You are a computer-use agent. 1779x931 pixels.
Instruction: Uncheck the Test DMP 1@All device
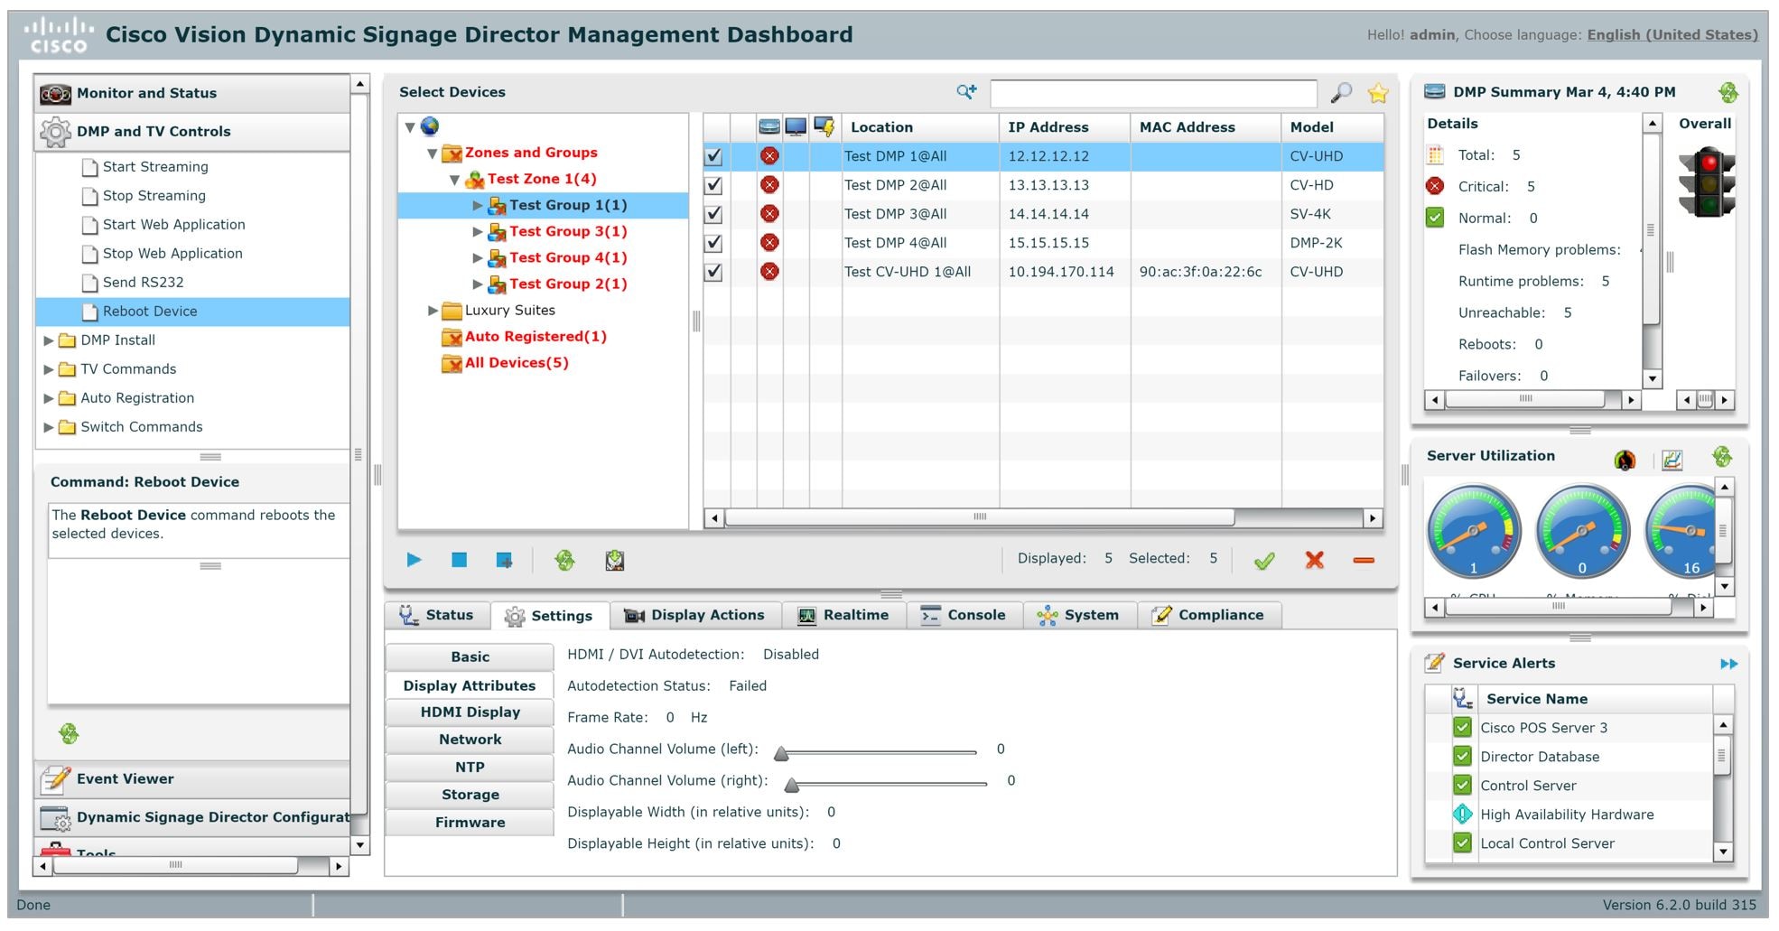coord(713,155)
